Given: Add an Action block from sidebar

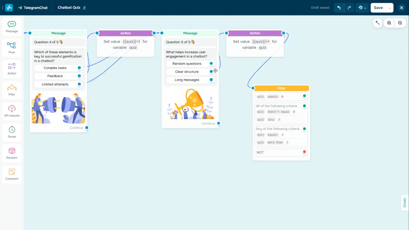Looking at the screenshot, I should (x=12, y=69).
